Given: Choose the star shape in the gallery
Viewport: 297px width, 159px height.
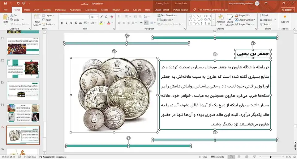Looking at the screenshot, I should click(x=209, y=23).
